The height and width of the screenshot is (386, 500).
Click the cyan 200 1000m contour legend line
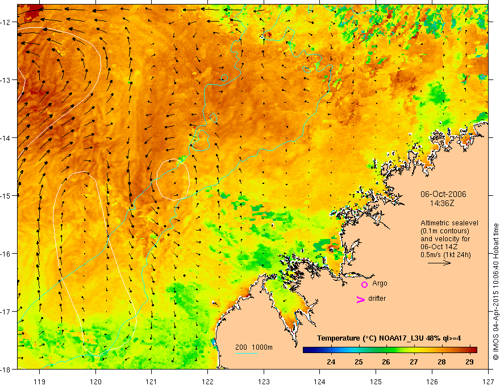click(x=247, y=353)
